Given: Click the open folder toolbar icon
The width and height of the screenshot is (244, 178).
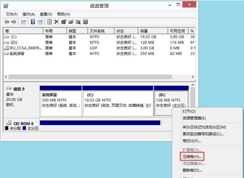Looking at the screenshot, I should pos(71,22).
